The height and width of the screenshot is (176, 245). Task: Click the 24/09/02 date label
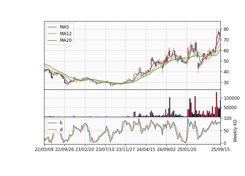(166, 150)
